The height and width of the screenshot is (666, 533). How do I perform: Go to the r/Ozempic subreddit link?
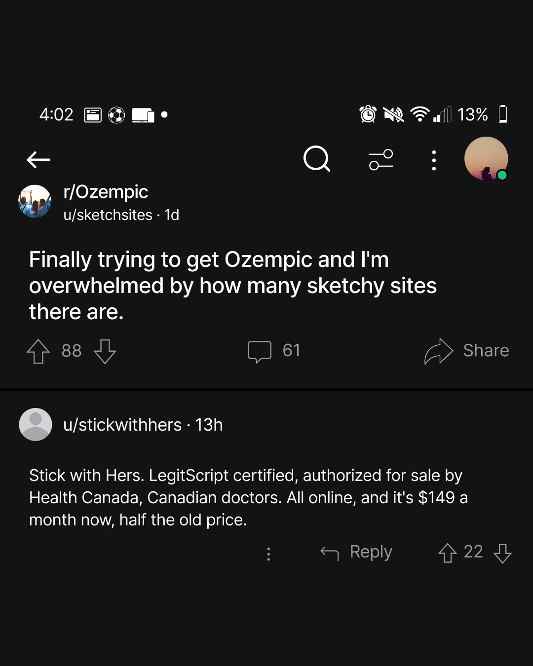coord(106,191)
